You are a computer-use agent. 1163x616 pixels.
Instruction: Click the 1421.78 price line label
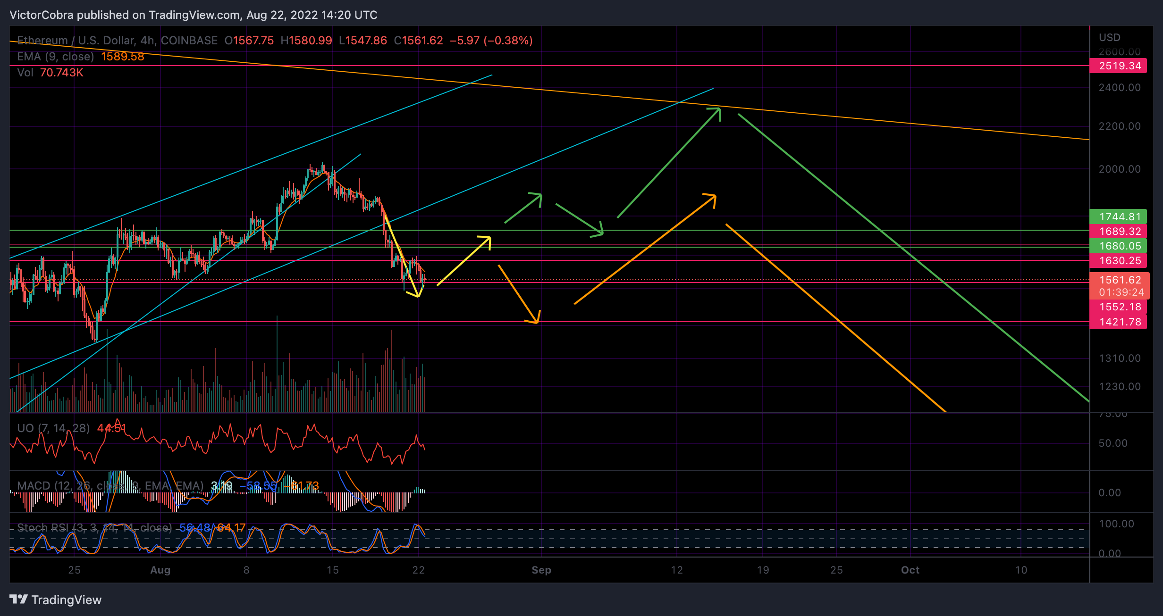point(1118,322)
